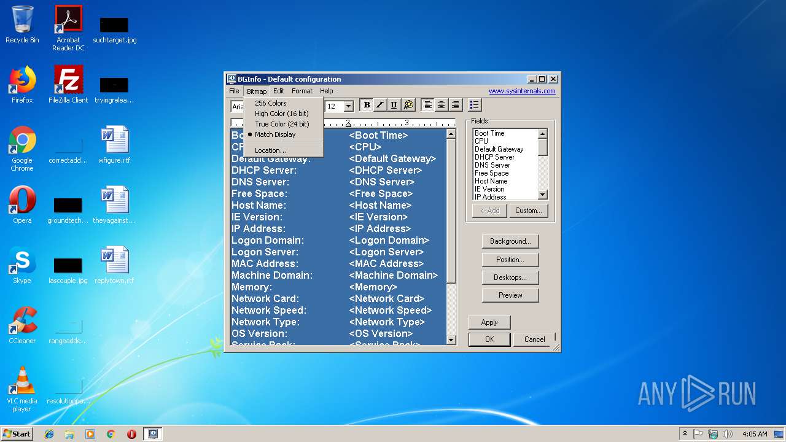Launch Firefox from desktop
Screen dimensions: 786x442
(22, 85)
